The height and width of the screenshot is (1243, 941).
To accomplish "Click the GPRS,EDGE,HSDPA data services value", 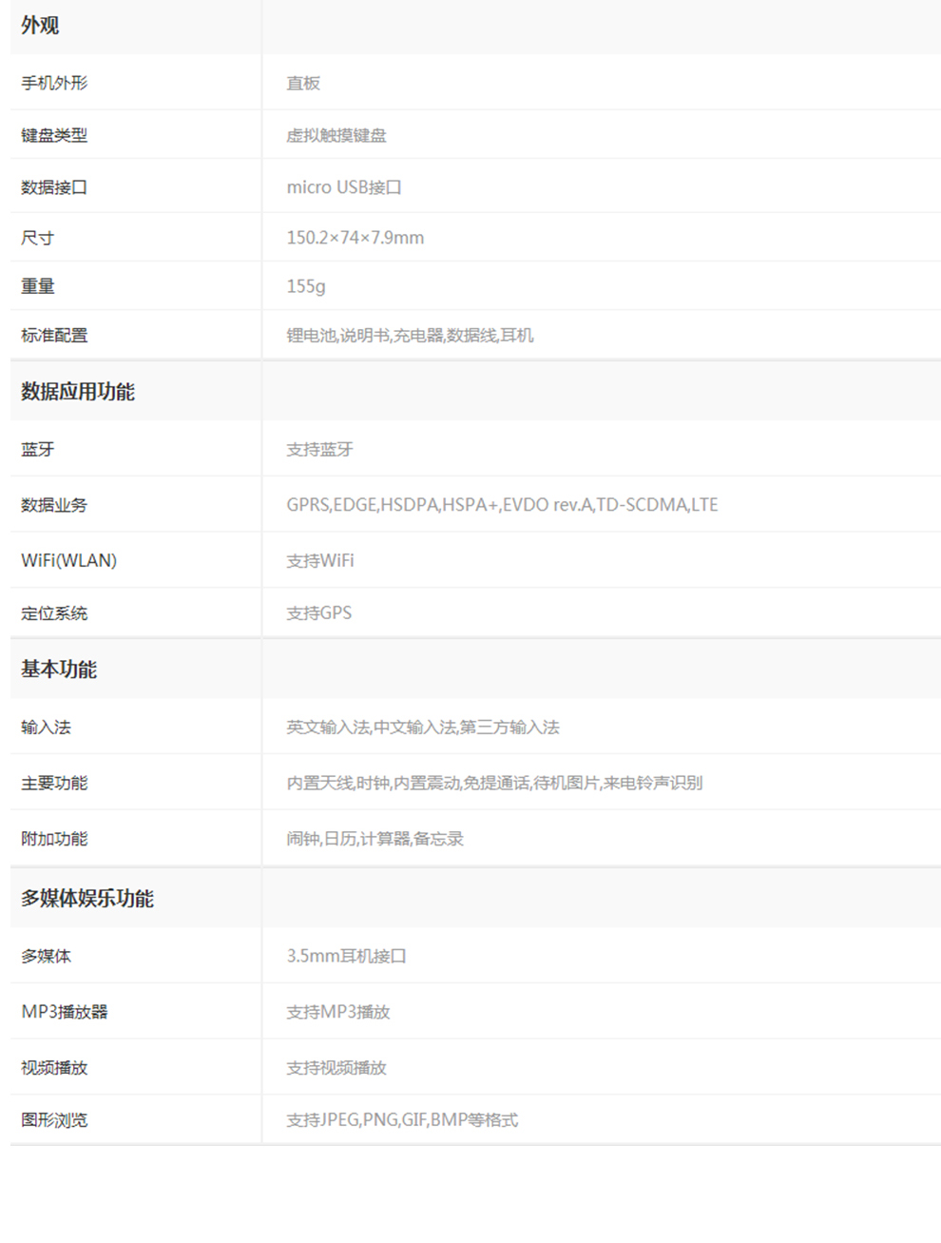I will click(502, 505).
